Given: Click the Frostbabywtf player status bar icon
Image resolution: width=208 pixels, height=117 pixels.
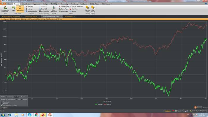Looking at the screenshot, I should click(191, 111).
